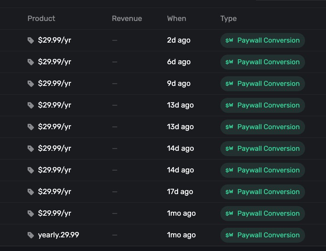Sort by the Product column header
The height and width of the screenshot is (251, 326).
[42, 19]
